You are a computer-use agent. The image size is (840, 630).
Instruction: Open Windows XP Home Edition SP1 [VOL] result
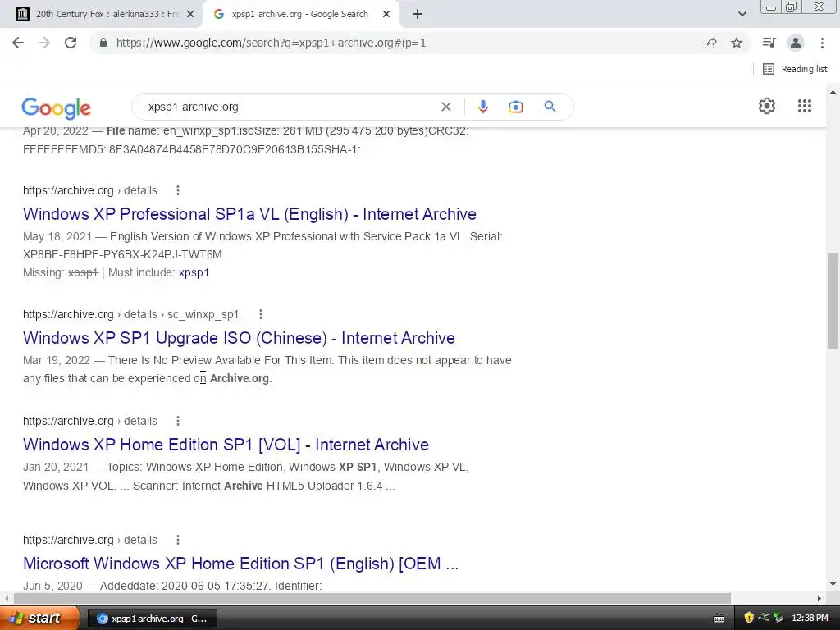click(x=226, y=444)
